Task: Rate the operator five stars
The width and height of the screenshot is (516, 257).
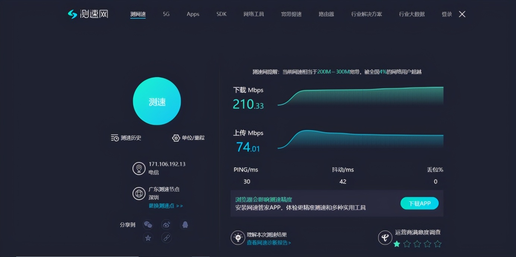Action: (438, 244)
